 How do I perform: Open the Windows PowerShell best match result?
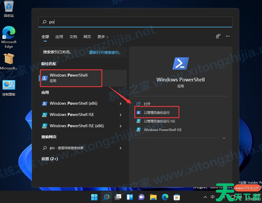pos(83,78)
